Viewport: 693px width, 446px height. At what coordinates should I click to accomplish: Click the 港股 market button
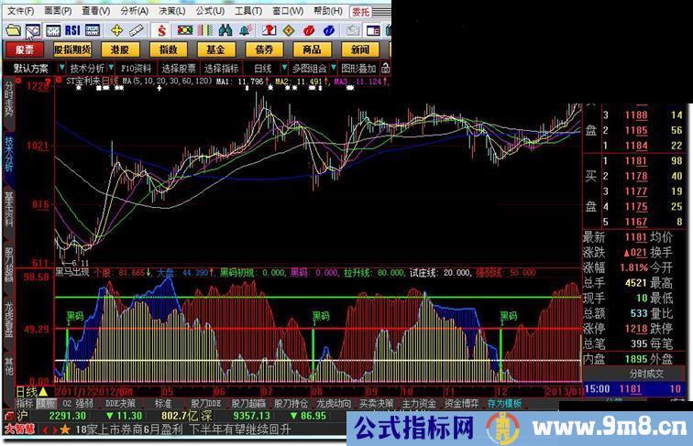pyautogui.click(x=119, y=49)
